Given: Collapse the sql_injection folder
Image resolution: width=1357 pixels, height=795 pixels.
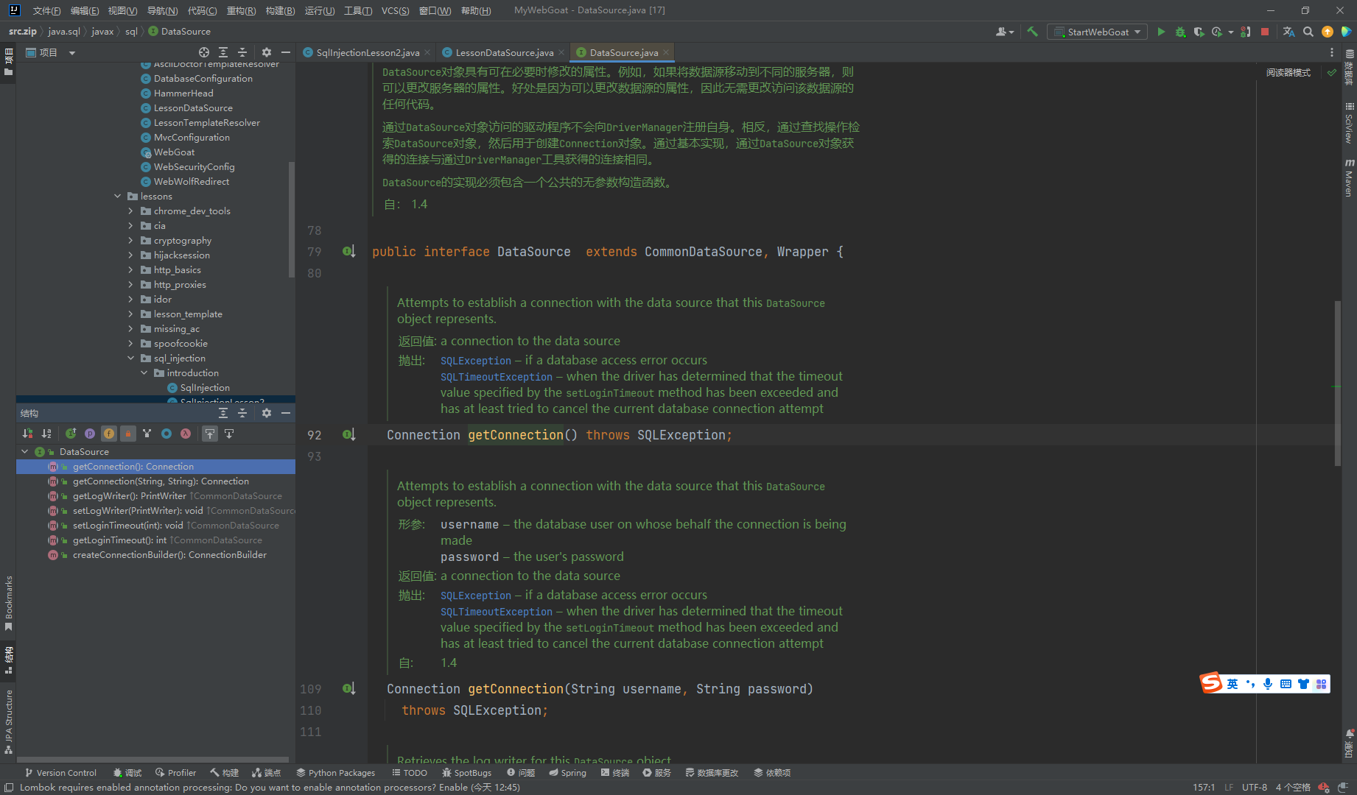Looking at the screenshot, I should [131, 358].
